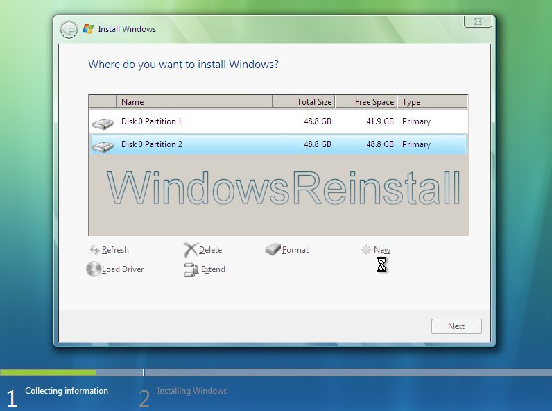Click the Format eraser icon
This screenshot has width=552, height=411.
click(x=273, y=249)
